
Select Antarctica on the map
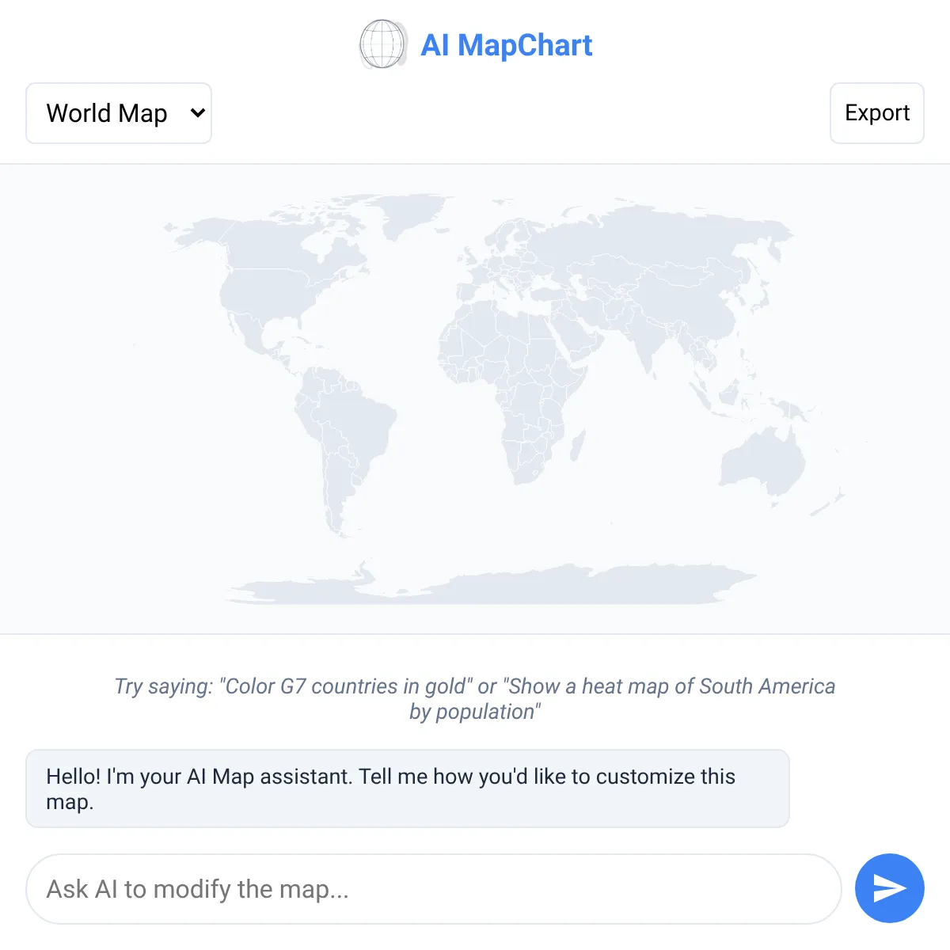click(491, 587)
